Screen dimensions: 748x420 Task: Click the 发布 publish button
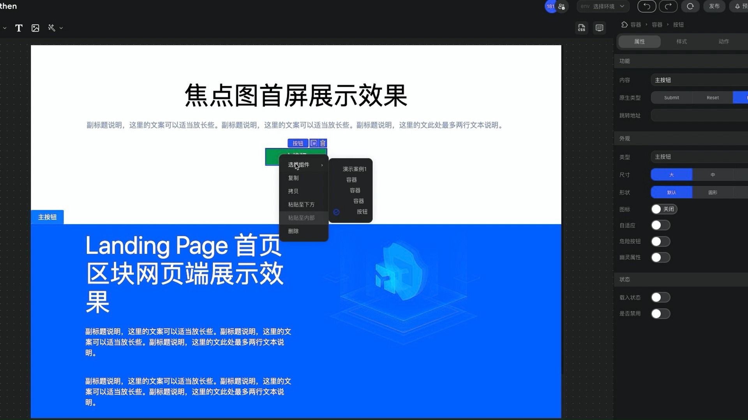(x=714, y=6)
